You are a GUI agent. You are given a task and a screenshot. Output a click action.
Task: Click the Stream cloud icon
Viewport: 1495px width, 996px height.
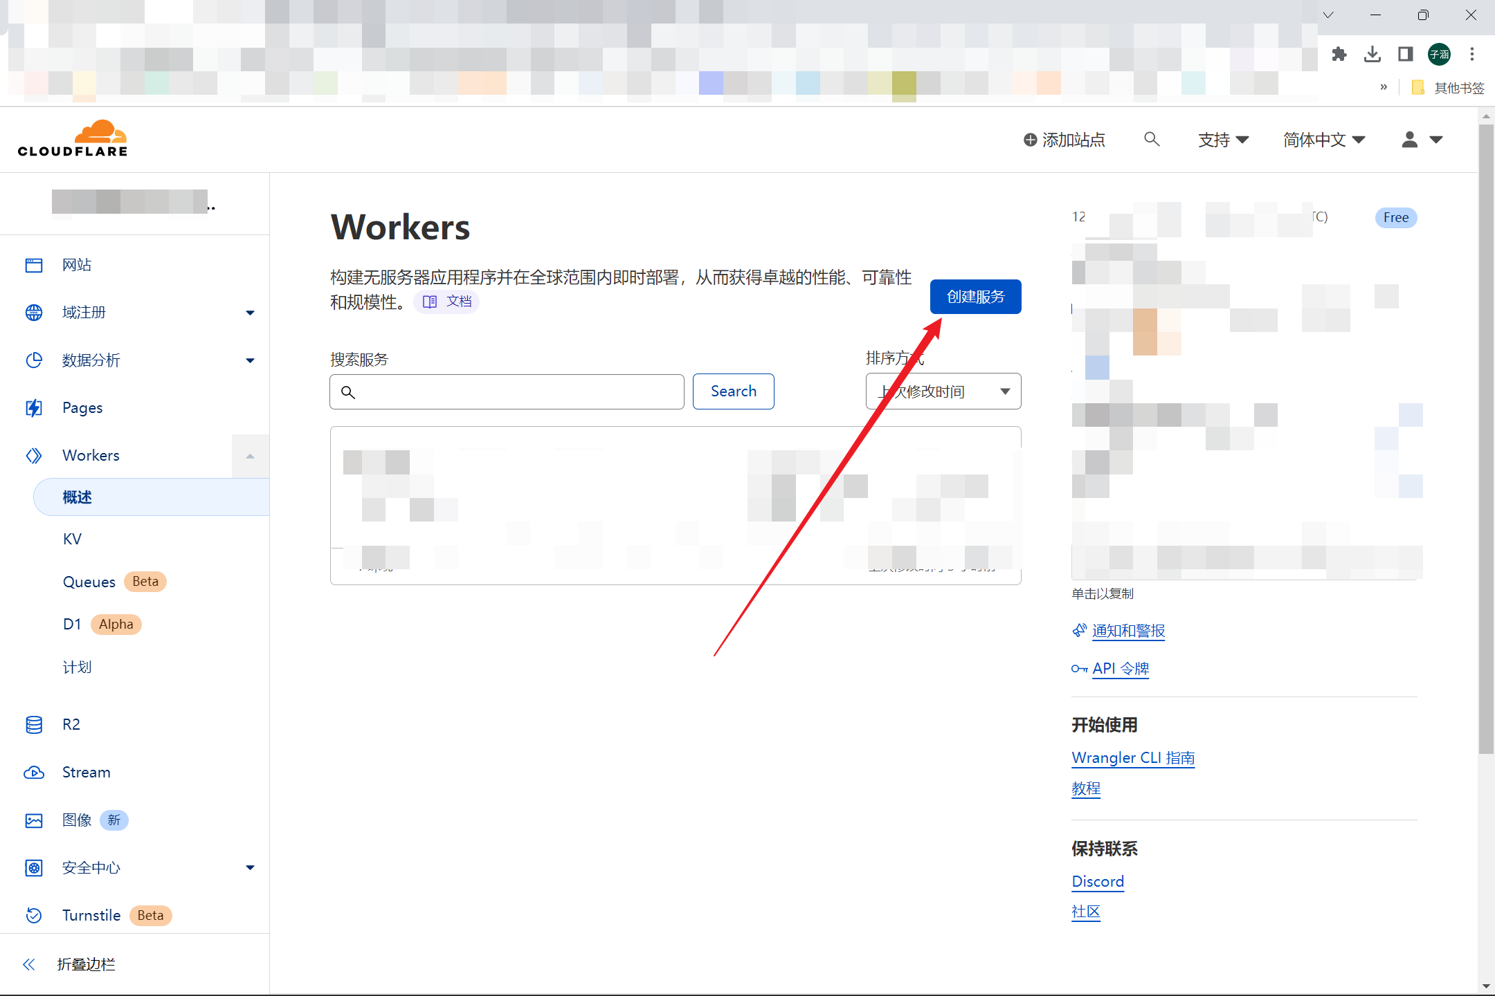[34, 773]
